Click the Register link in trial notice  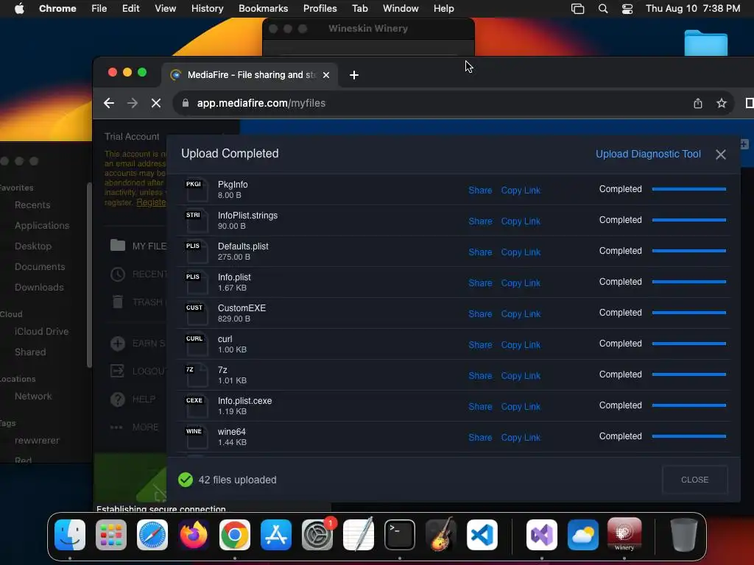click(151, 202)
